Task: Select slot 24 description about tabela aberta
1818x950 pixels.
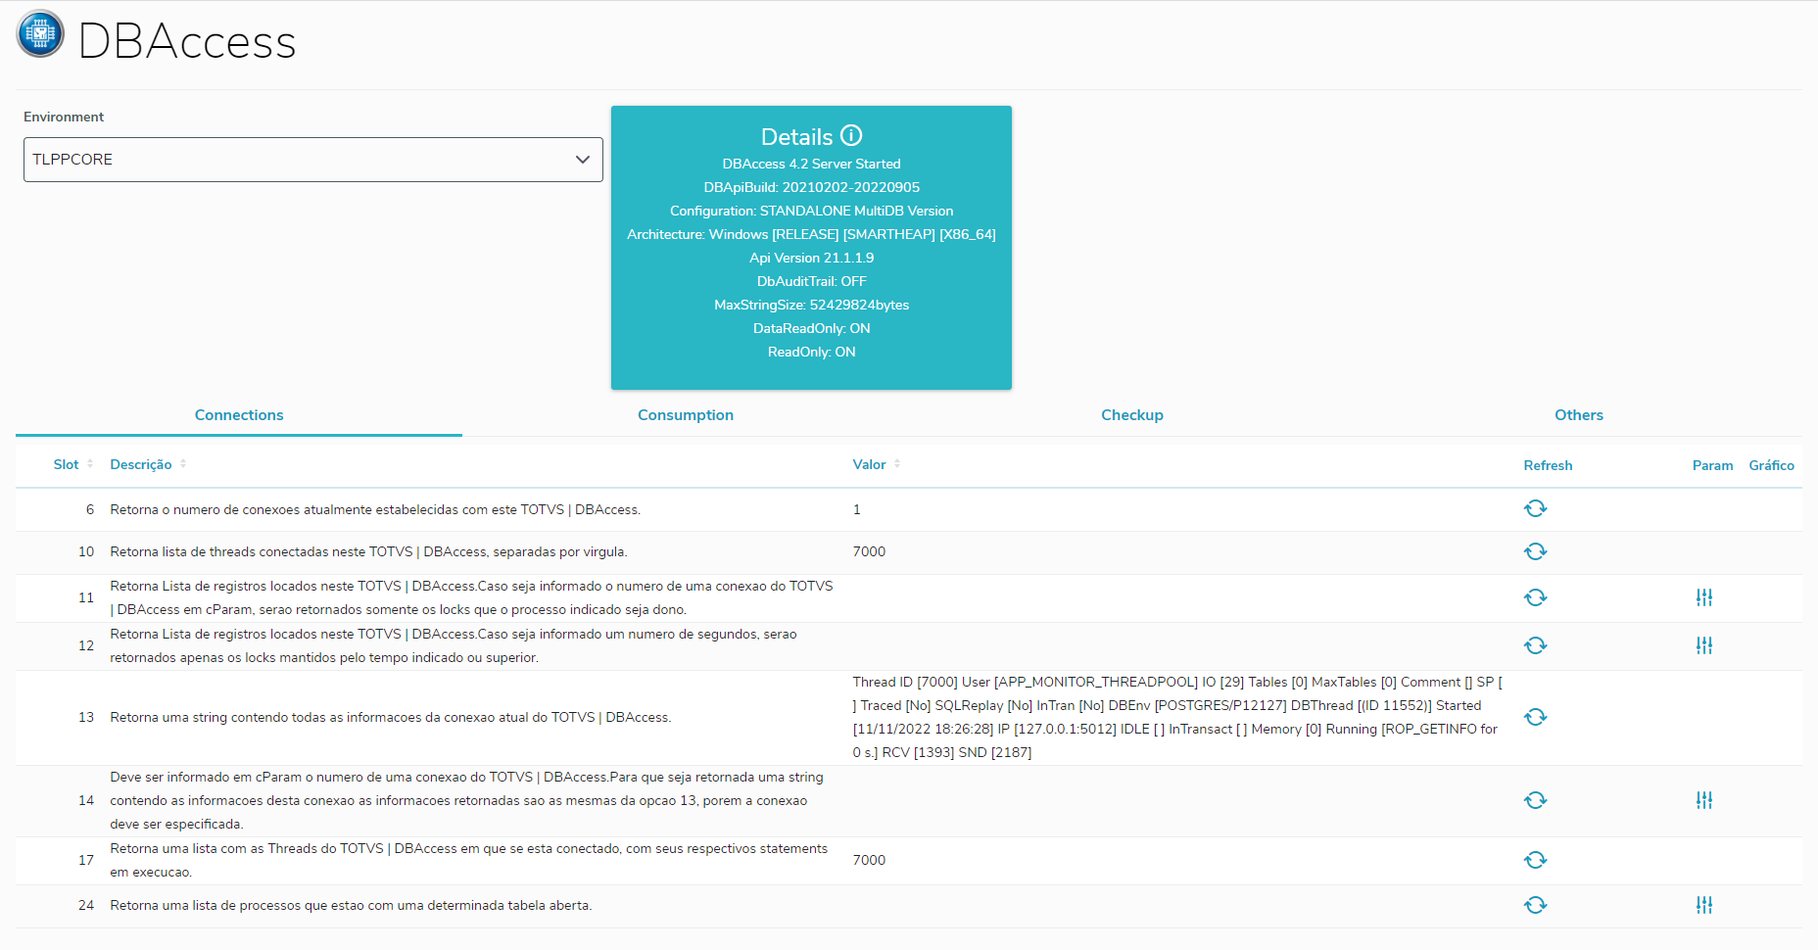Action: point(351,905)
